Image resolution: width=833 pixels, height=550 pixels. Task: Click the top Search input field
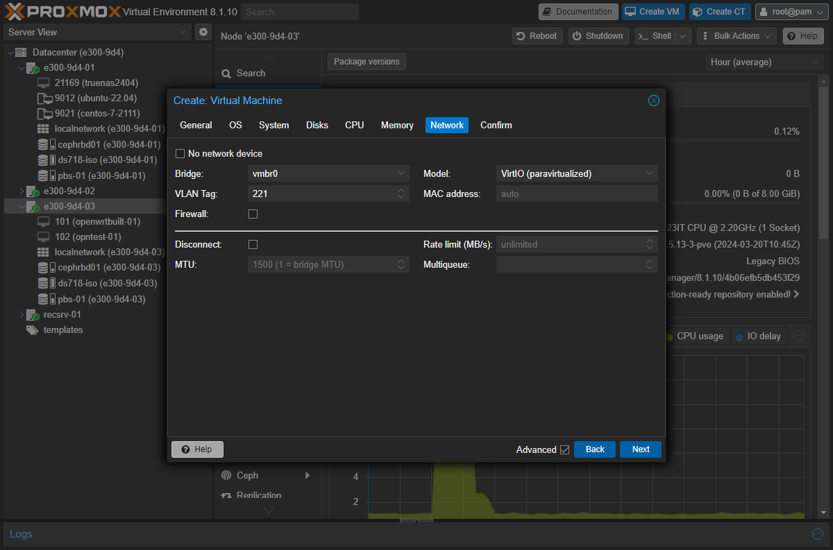coord(300,12)
